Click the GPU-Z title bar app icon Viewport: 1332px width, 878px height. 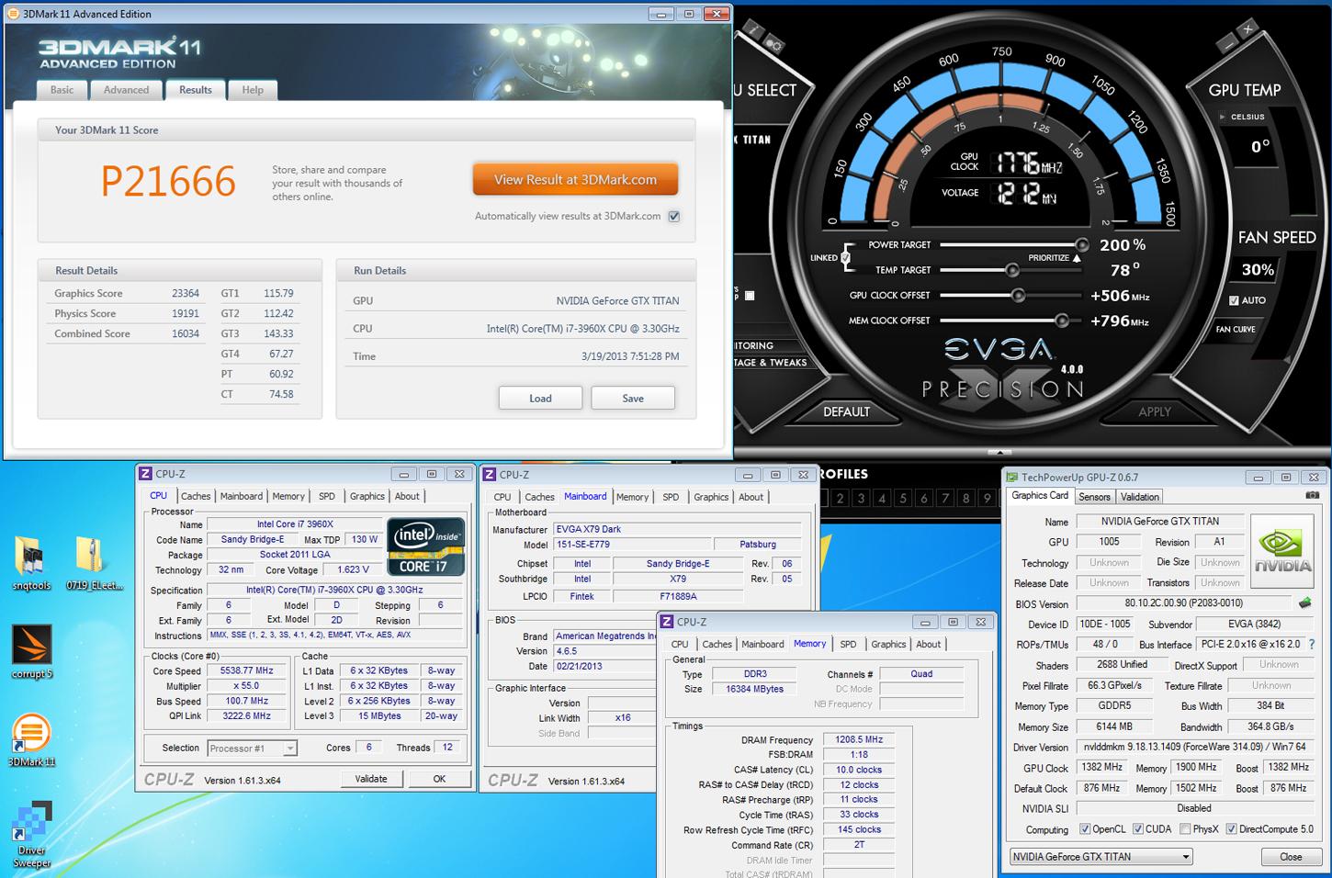click(x=1012, y=478)
